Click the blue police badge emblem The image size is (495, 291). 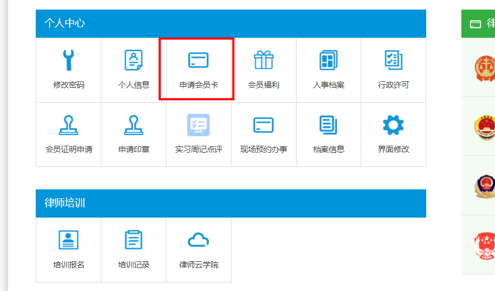484,187
